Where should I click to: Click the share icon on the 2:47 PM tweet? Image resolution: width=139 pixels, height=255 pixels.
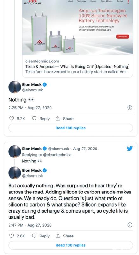tap(58, 236)
